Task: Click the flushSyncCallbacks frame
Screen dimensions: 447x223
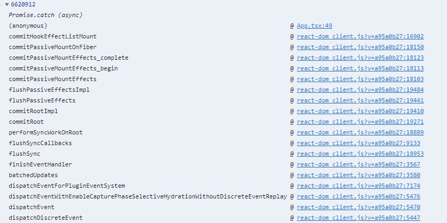Action: coord(40,144)
